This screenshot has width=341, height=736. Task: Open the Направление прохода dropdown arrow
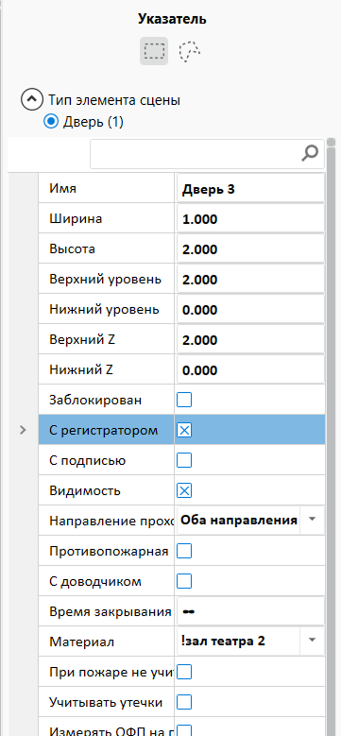[313, 520]
